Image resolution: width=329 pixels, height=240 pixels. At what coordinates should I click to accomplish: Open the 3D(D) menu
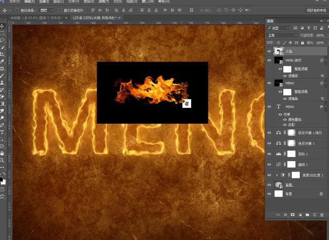point(118,2)
